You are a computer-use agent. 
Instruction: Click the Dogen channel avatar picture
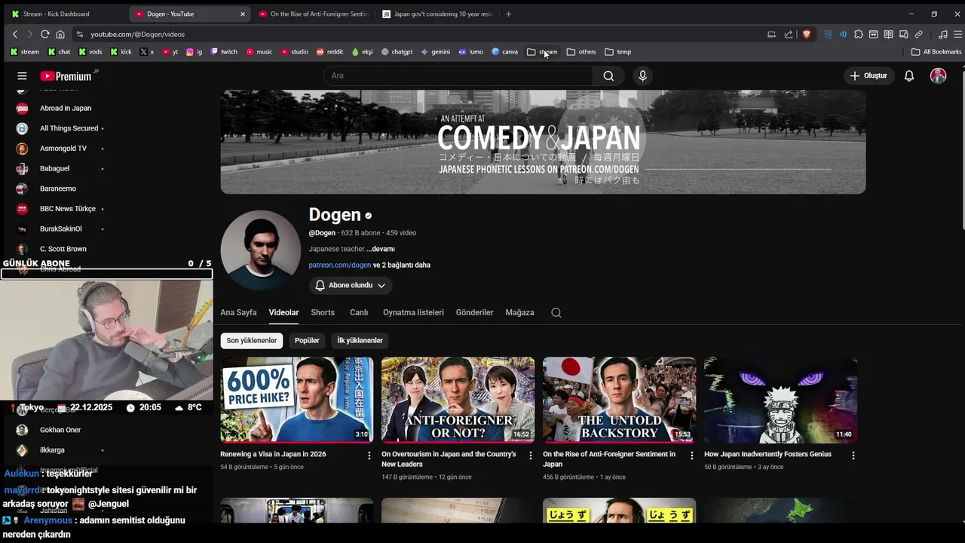point(260,250)
